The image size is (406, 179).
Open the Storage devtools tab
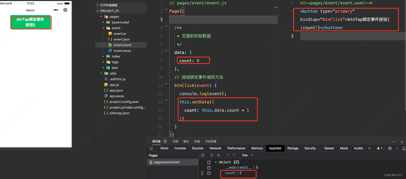(x=293, y=148)
